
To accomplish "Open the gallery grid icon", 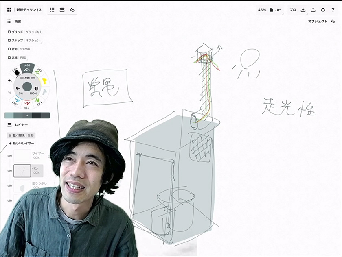I will coord(9,10).
